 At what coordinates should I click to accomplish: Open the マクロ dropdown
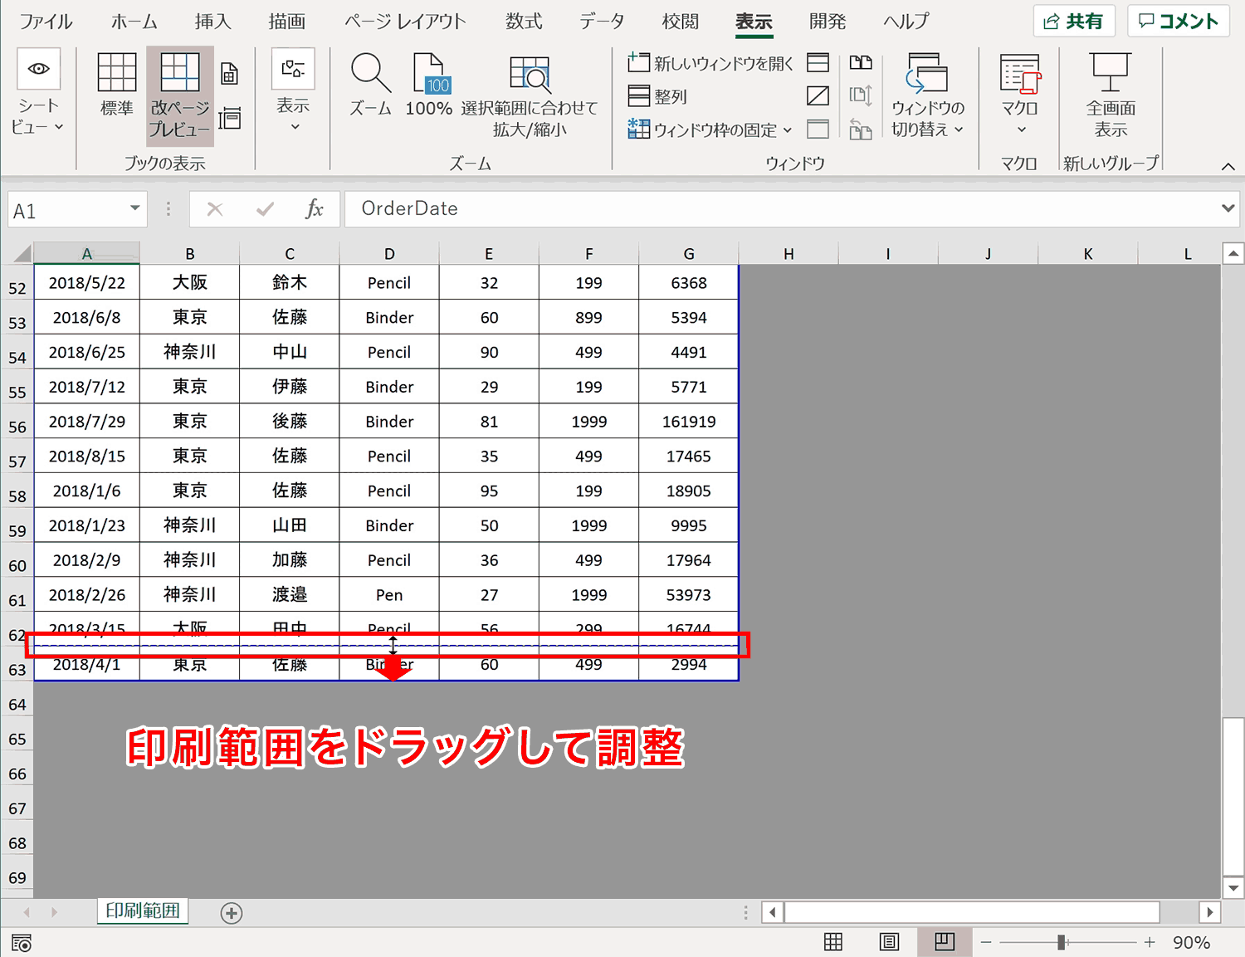point(1020,93)
